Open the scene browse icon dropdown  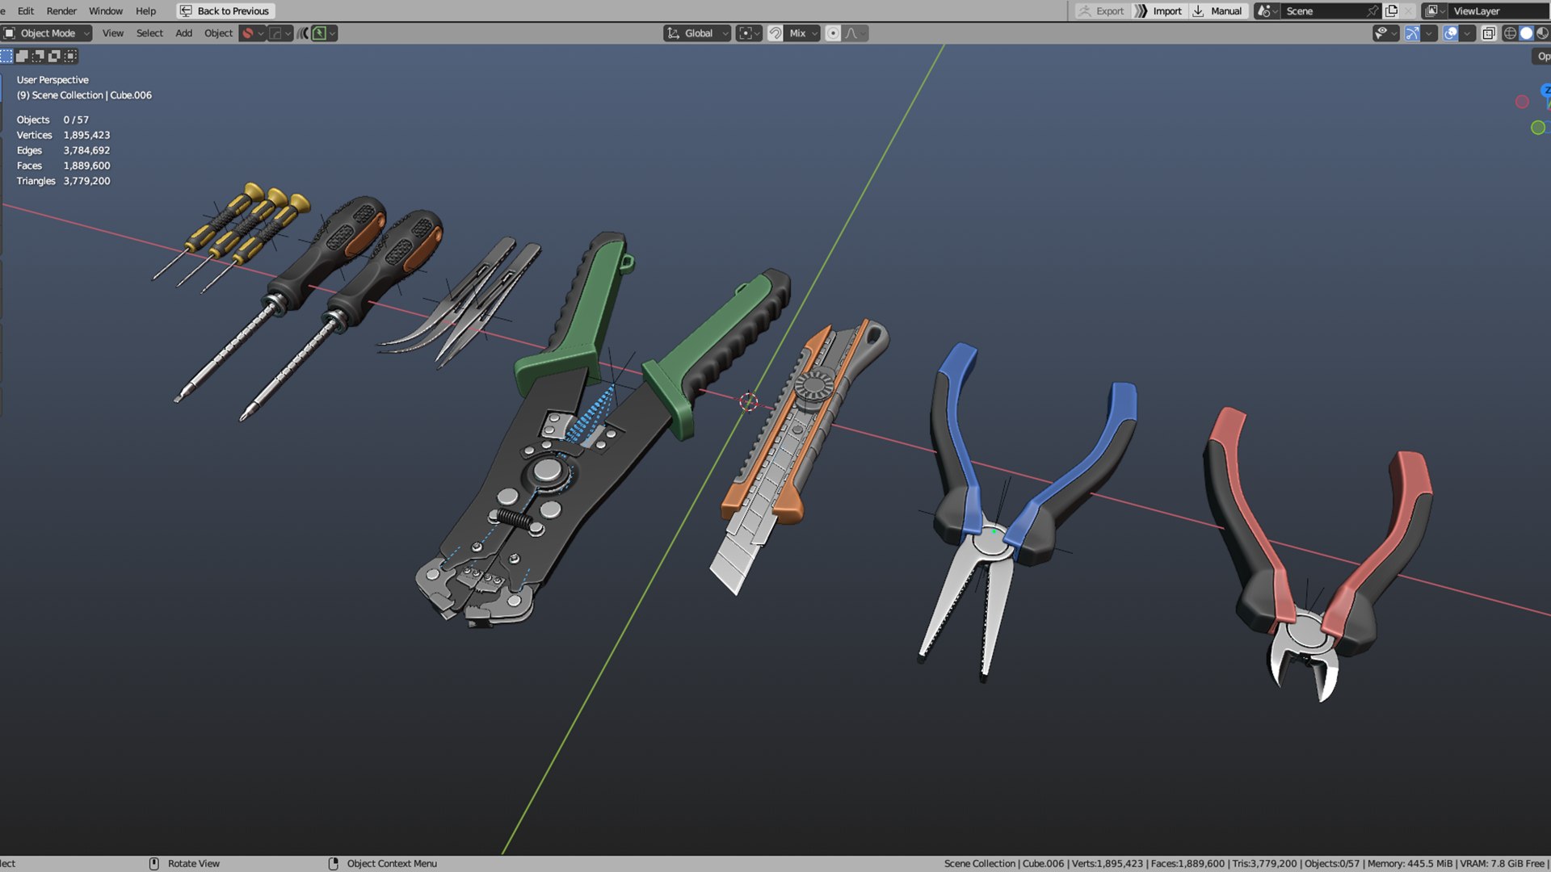[x=1267, y=10]
